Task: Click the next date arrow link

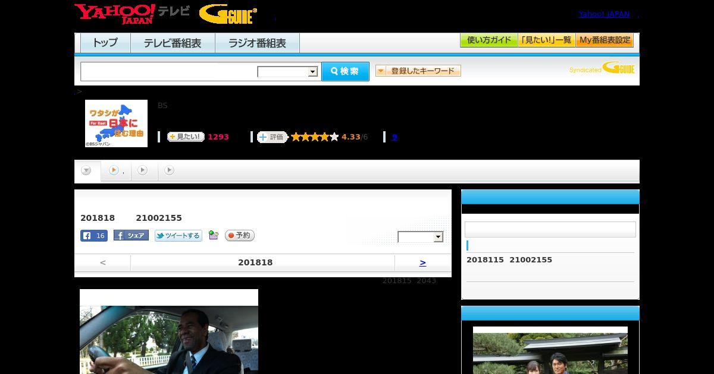Action: [422, 262]
